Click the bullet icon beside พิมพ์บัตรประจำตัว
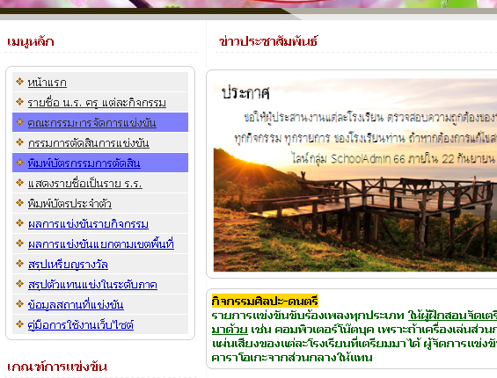Viewport: 497px width, 378px height. [x=19, y=203]
